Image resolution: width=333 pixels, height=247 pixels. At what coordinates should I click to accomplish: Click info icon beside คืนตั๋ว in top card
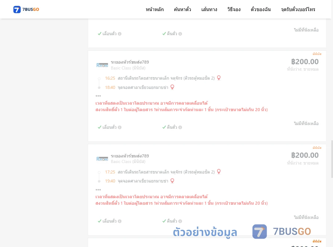[x=180, y=34]
